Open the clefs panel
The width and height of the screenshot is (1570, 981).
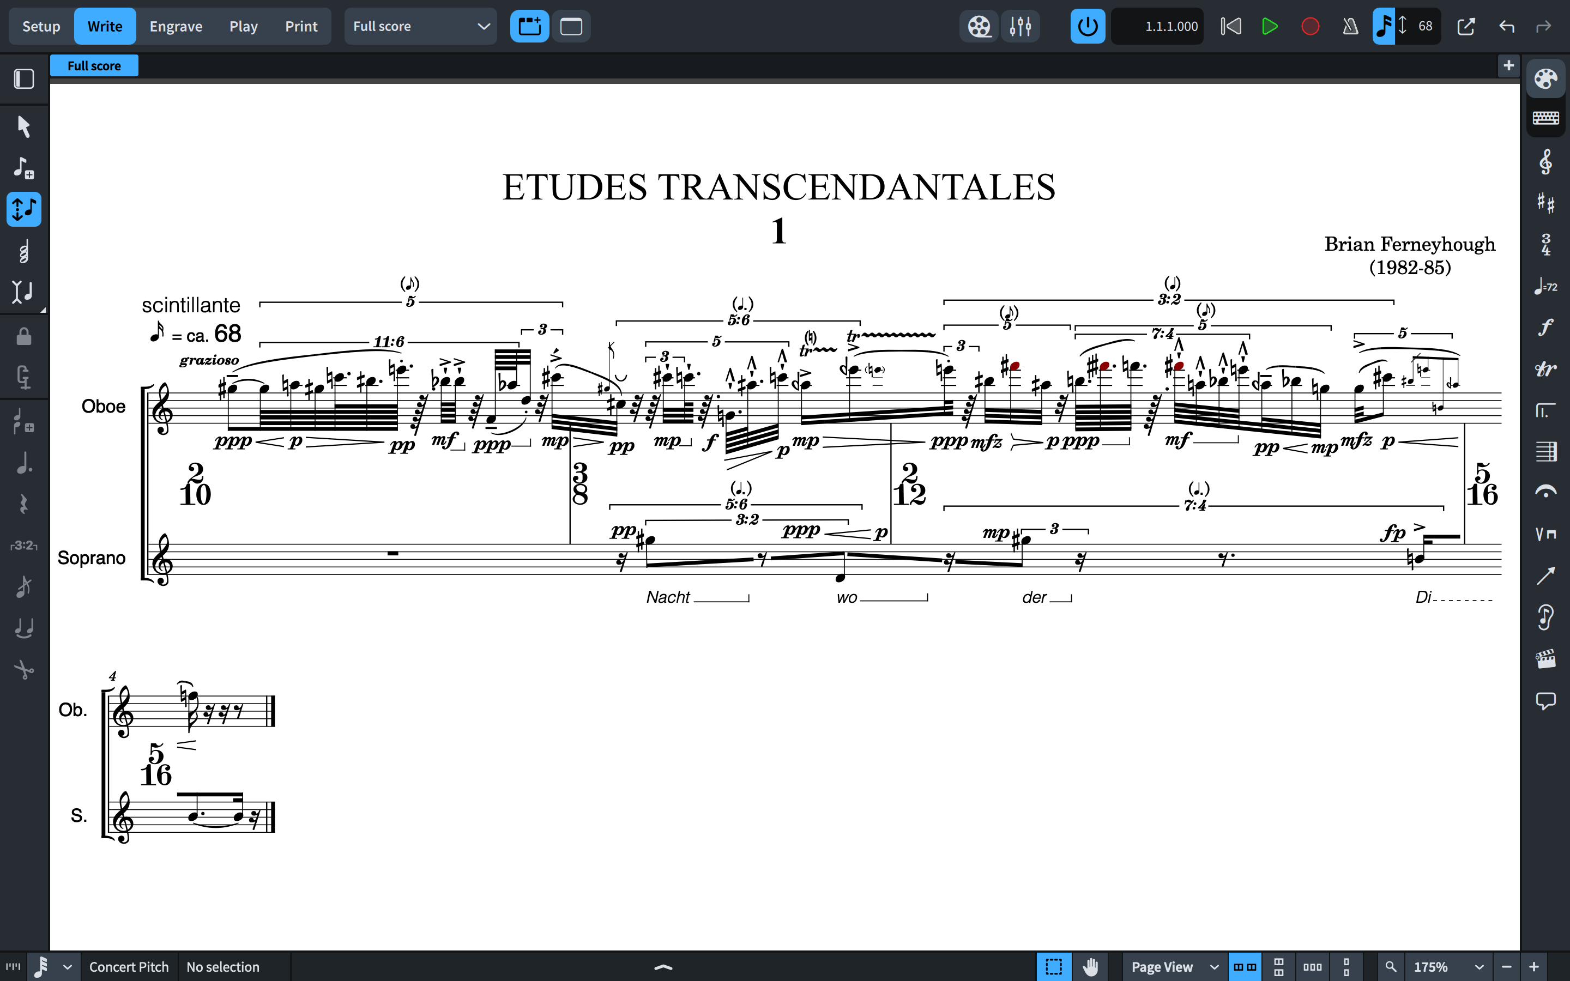(1546, 161)
